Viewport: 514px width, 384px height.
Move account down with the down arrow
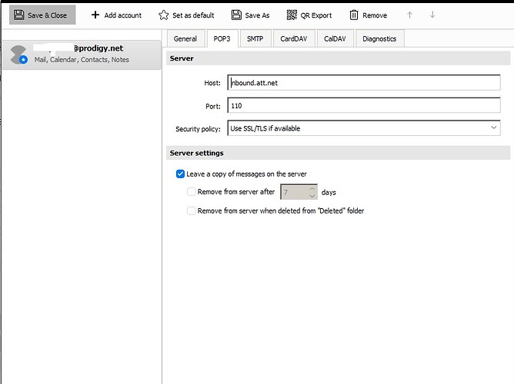click(432, 15)
